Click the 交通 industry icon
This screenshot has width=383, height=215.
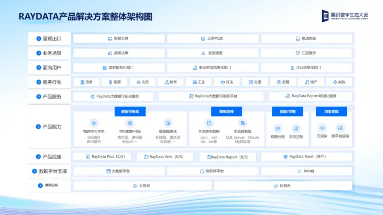[250, 82]
